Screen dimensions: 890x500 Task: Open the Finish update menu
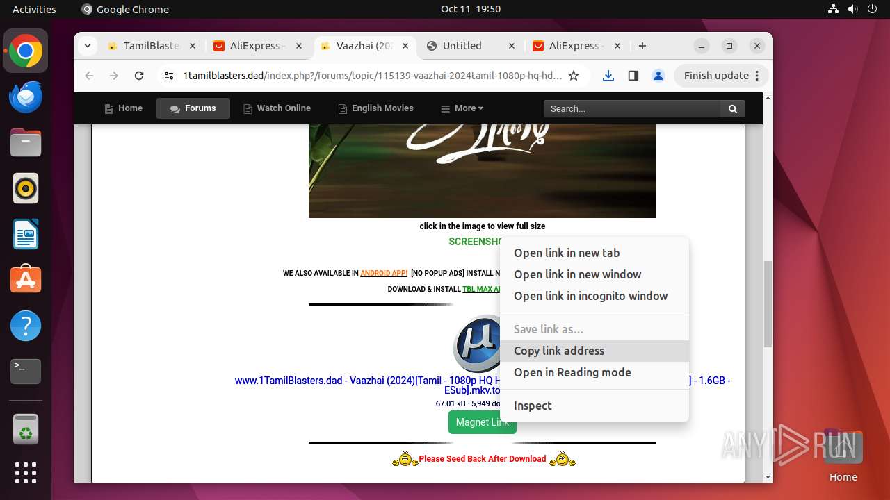(x=721, y=76)
